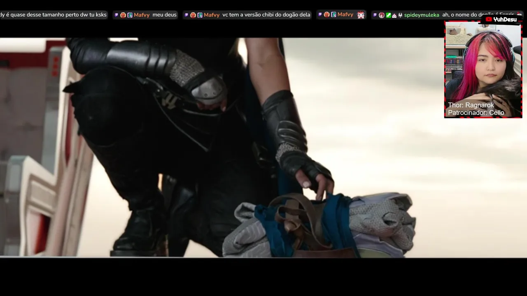Click 'vc tem a versão chibi do dogão dela'
The width and height of the screenshot is (527, 296).
(266, 15)
